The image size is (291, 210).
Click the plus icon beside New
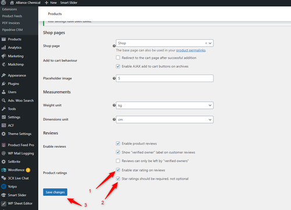pos(47,3)
